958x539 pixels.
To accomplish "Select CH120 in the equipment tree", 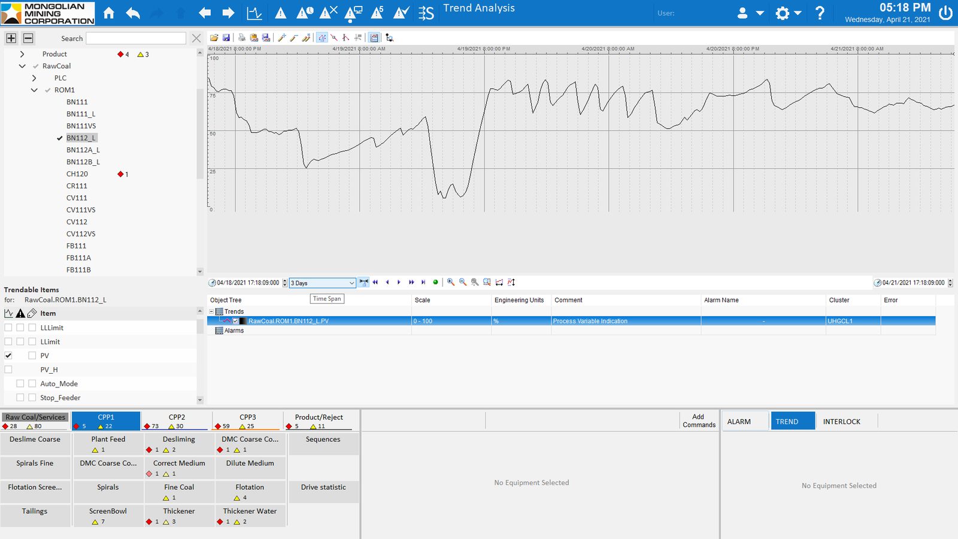I will point(77,174).
